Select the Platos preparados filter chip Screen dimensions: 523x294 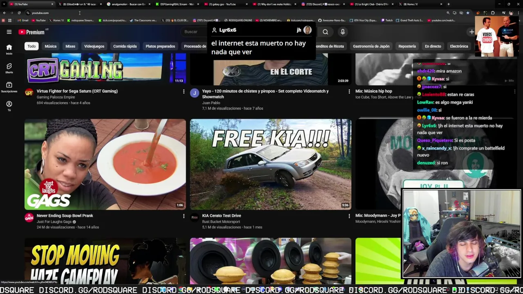[x=160, y=46]
